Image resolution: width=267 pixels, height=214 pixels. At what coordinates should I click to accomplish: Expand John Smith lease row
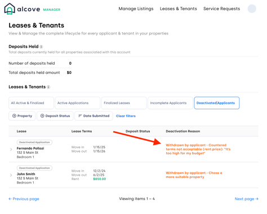pos(11,175)
